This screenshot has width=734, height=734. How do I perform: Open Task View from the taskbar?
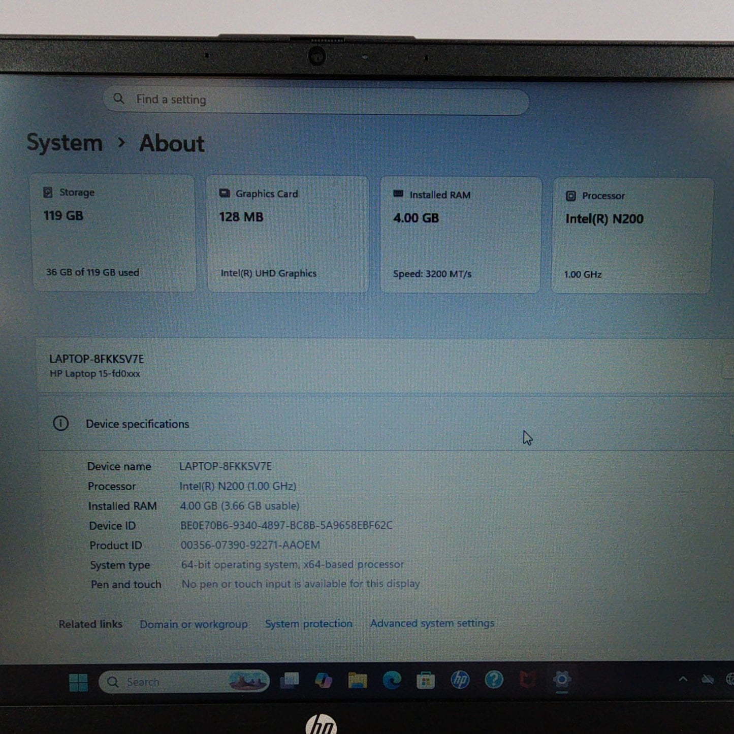(290, 681)
